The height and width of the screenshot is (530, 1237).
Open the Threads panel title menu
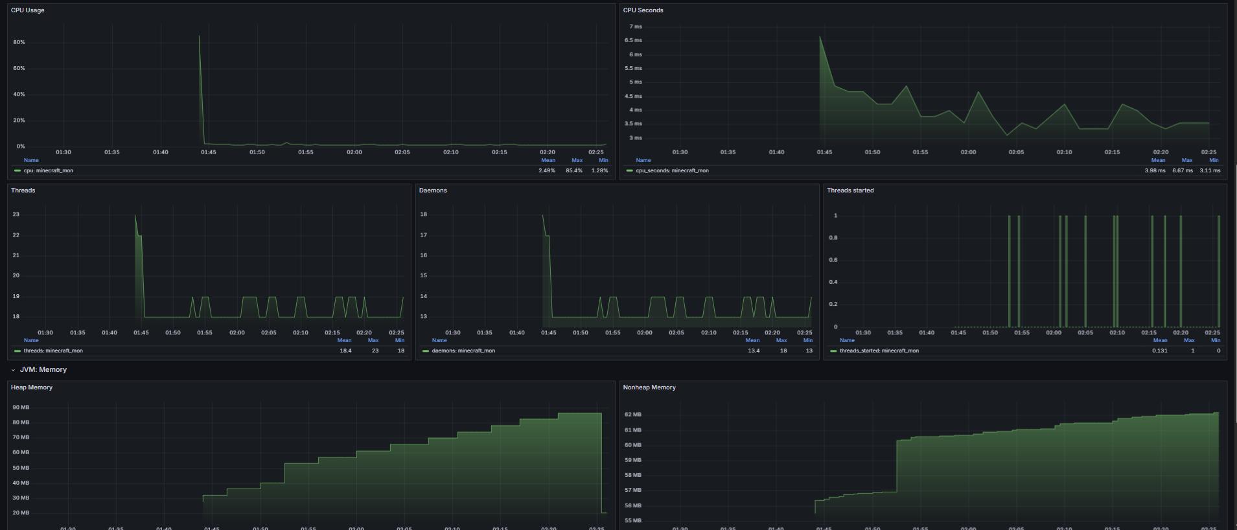click(23, 190)
